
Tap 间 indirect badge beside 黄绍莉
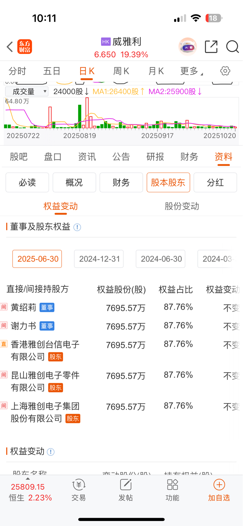point(4,307)
